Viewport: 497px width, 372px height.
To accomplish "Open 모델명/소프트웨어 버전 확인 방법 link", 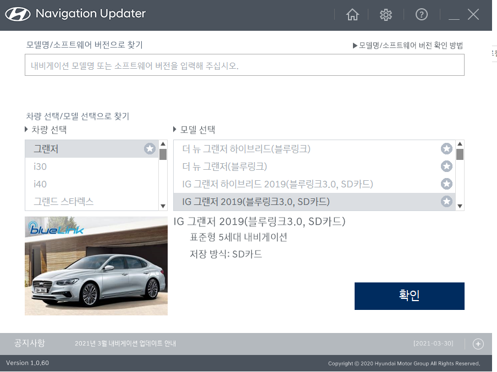I will [408, 45].
